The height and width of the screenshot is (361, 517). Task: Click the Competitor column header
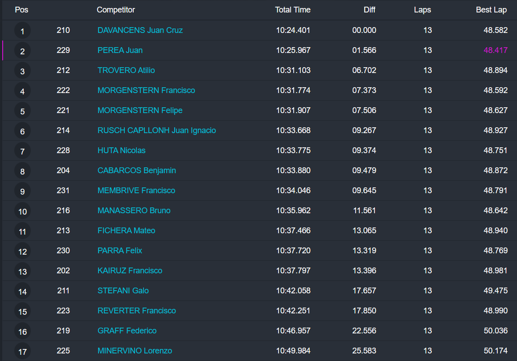[116, 10]
